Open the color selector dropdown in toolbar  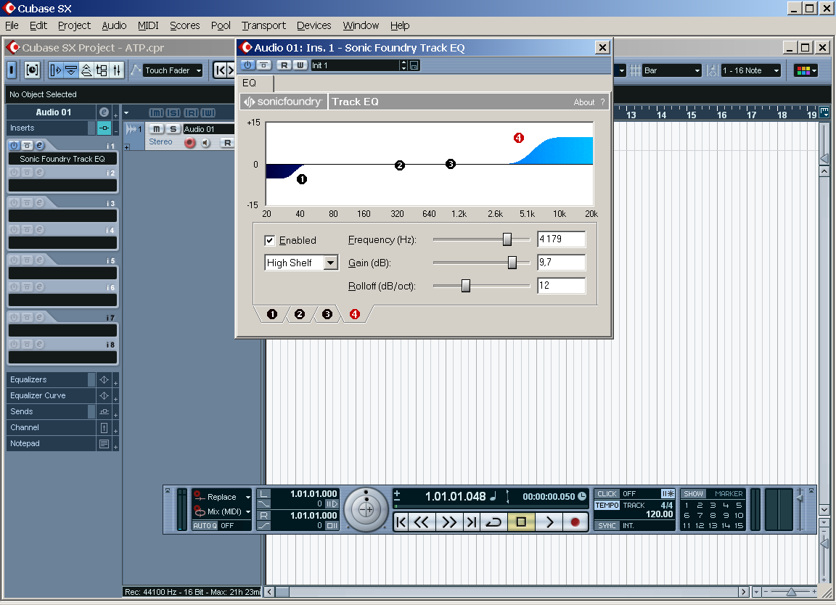point(806,70)
